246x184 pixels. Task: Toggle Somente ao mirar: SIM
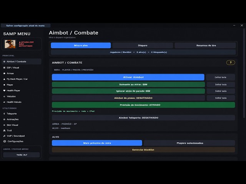128,84
